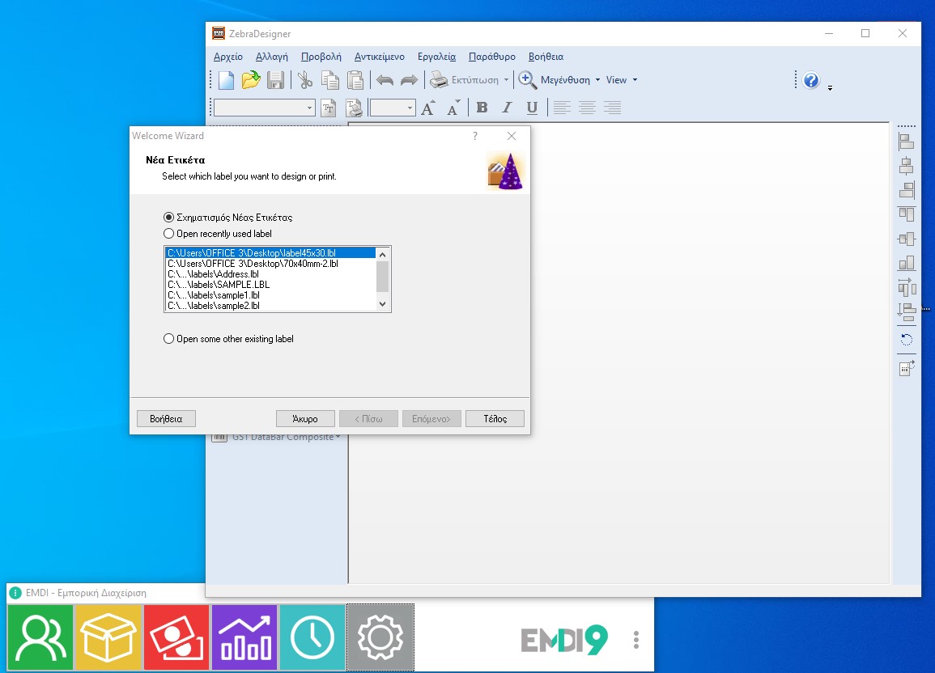Click the Εκτύπωση printer icon
This screenshot has height=673, width=935.
click(x=439, y=80)
